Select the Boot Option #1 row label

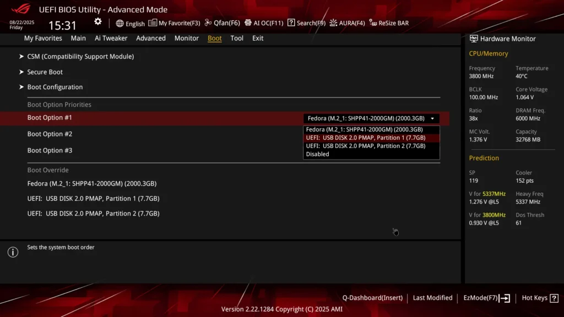(x=50, y=118)
